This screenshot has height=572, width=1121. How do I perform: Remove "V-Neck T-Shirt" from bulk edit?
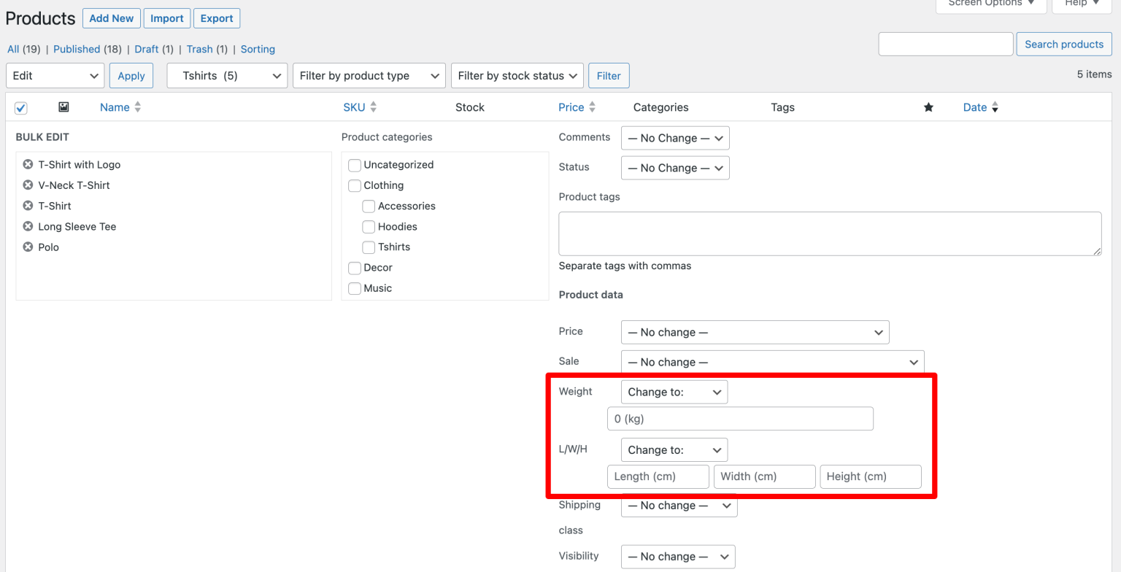tap(27, 185)
